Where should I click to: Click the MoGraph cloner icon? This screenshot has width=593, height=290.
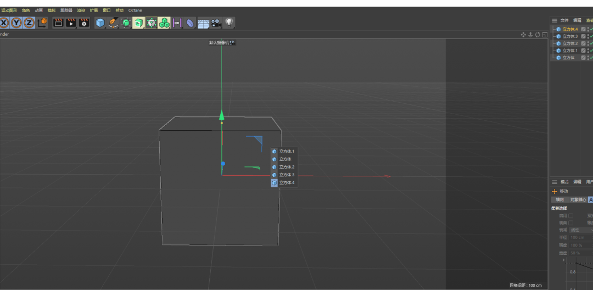pos(164,23)
